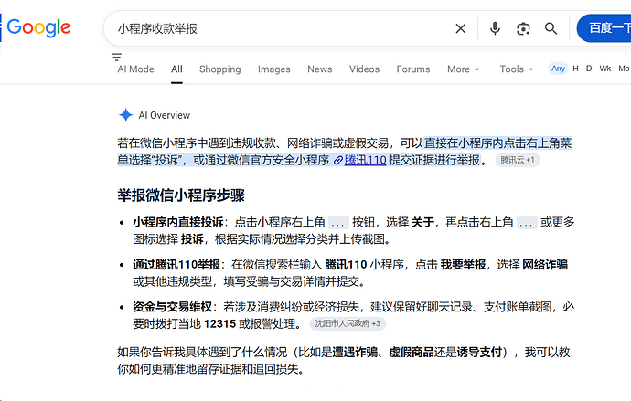Open the Forums tab
Screen dimensions: 631x401
(x=412, y=69)
